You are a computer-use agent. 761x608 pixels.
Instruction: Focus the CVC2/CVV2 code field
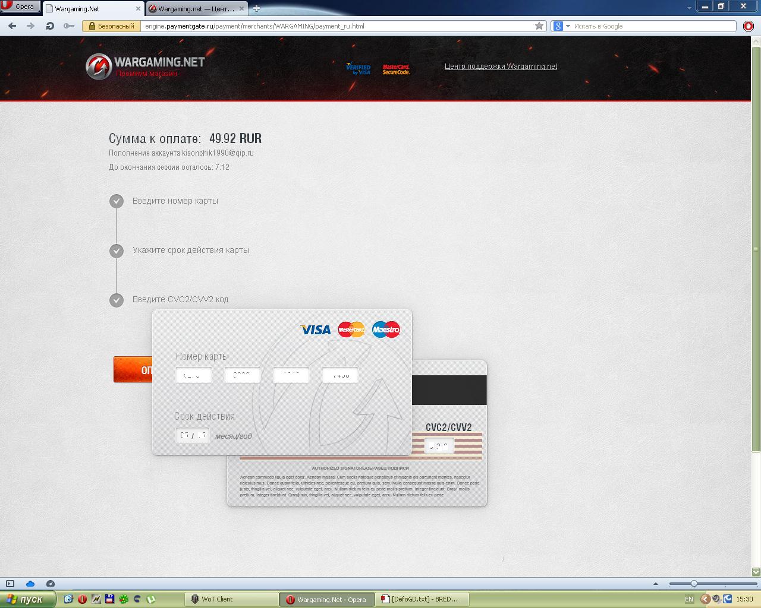(439, 446)
